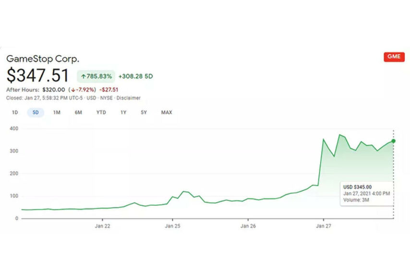410x280 pixels.
Task: Click the closed time Jan 27, 5:58:32 PM
Action: [54, 98]
